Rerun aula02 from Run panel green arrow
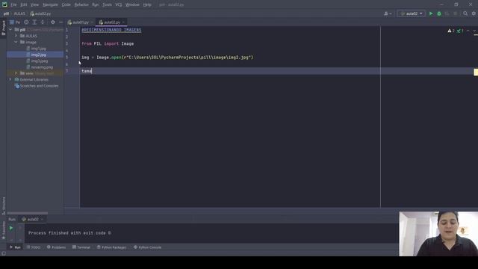 click(11, 228)
